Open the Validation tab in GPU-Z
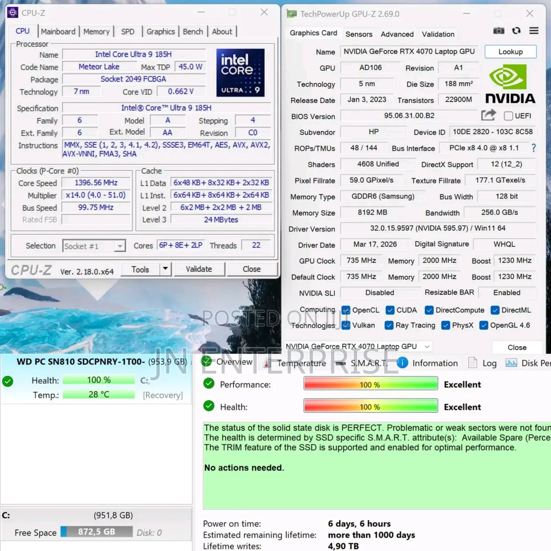 (438, 34)
